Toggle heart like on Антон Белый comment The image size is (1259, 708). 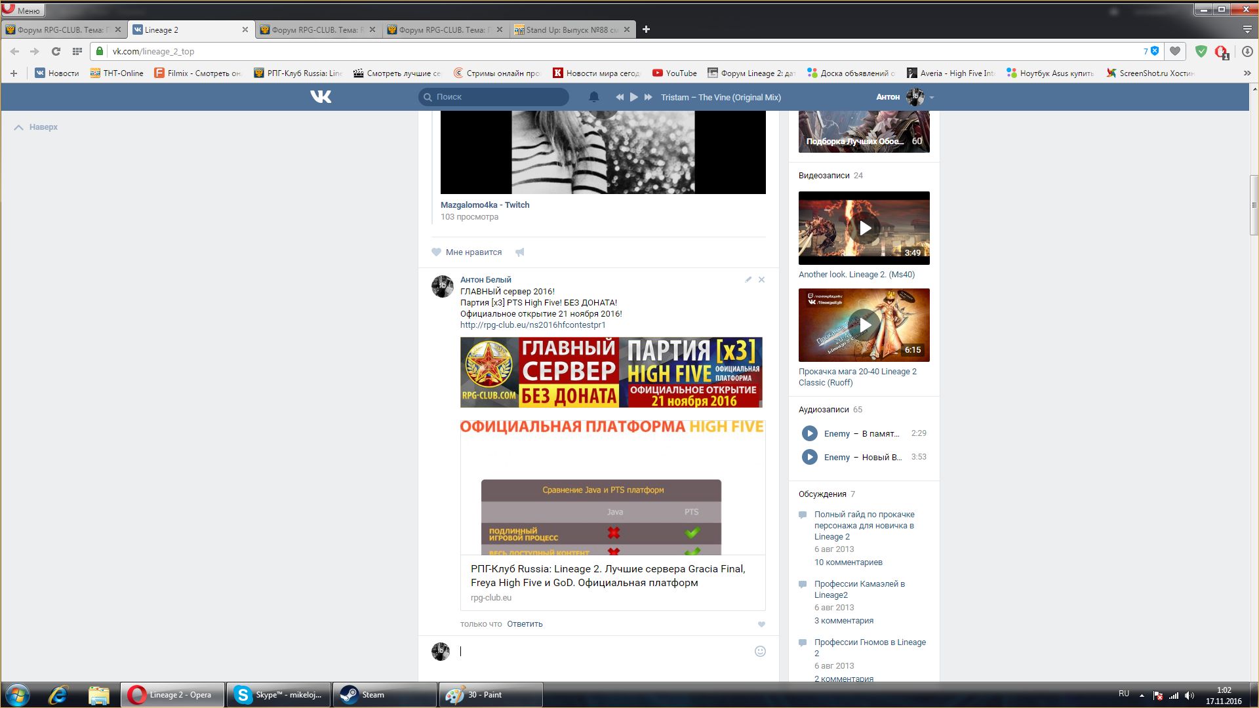(x=761, y=624)
